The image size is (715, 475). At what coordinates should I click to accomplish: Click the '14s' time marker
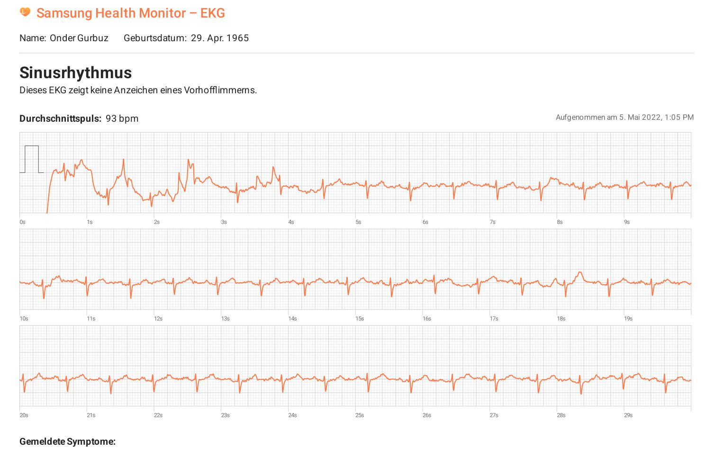coord(292,318)
